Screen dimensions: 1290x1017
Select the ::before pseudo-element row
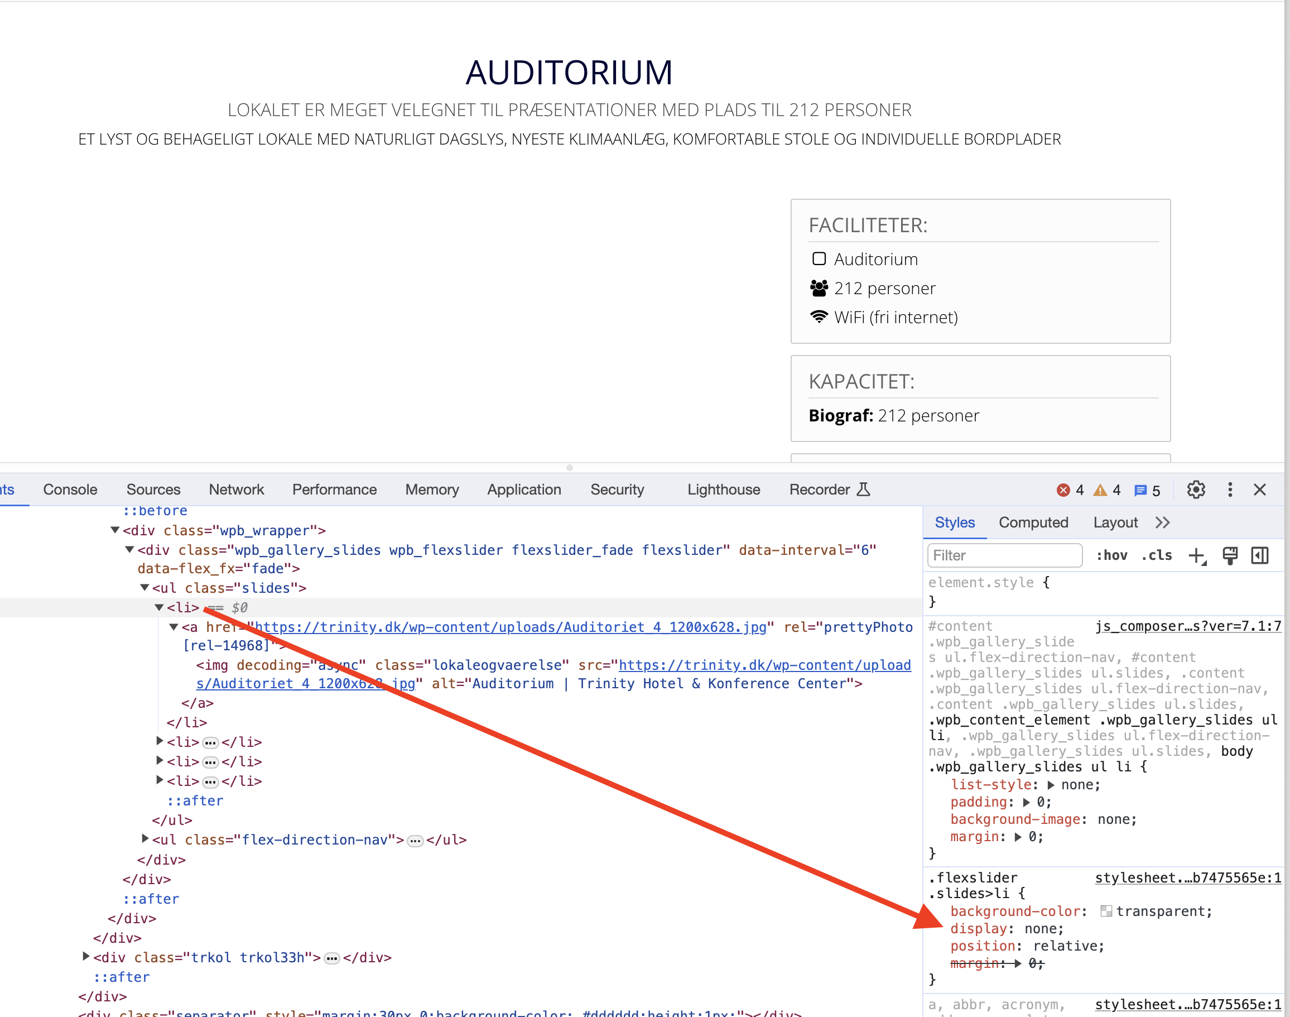(x=155, y=511)
